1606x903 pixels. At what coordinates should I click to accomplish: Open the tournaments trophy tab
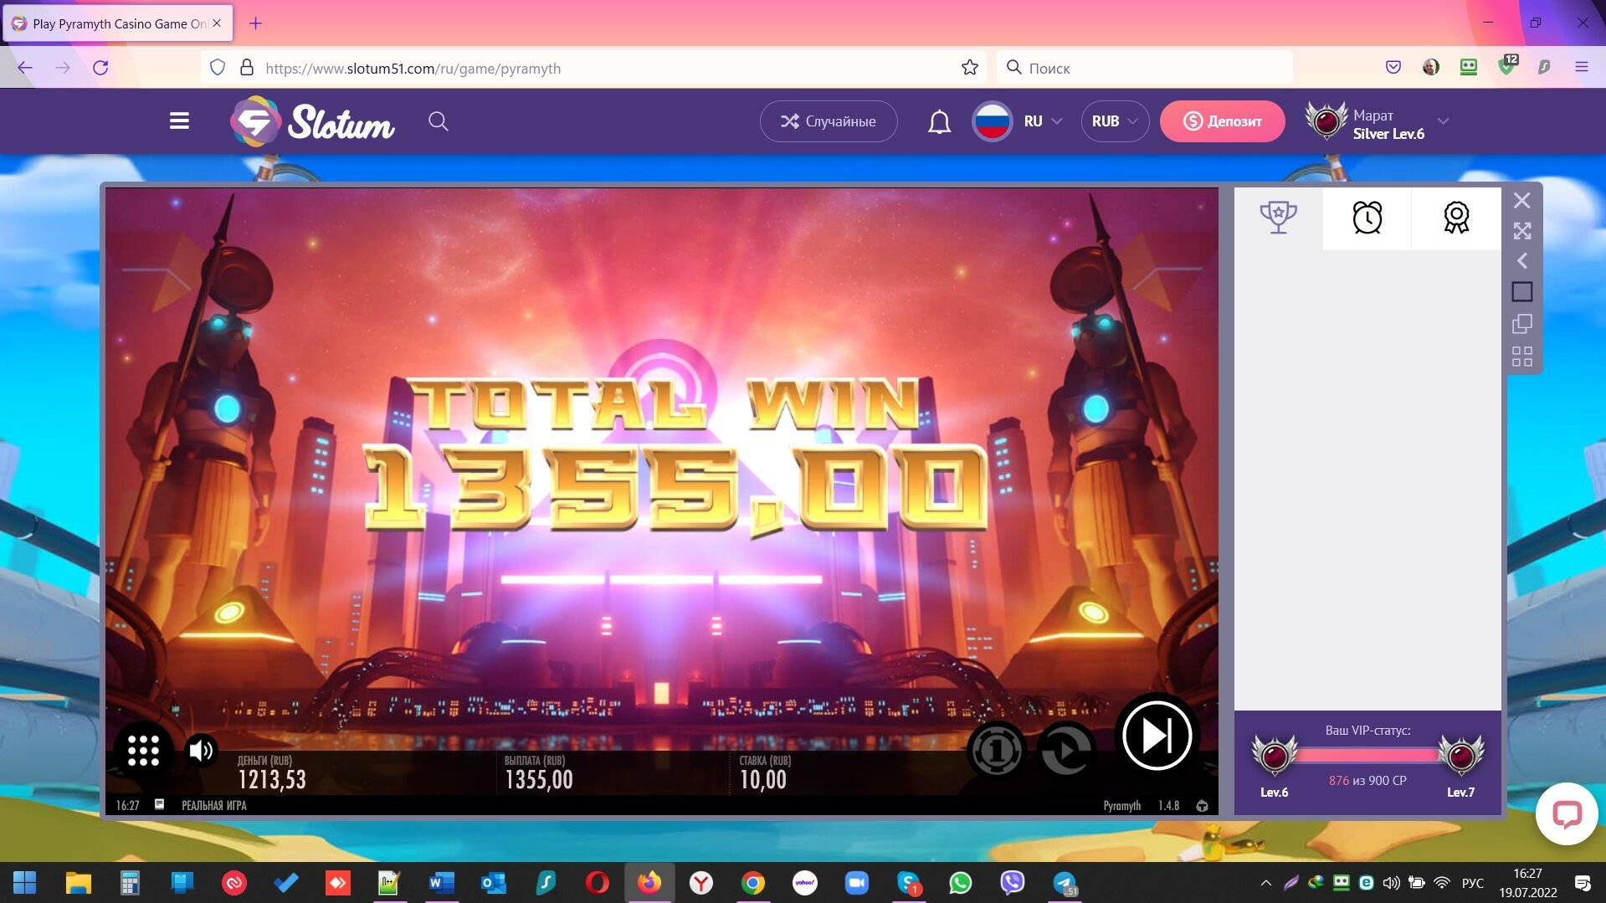coord(1278,218)
